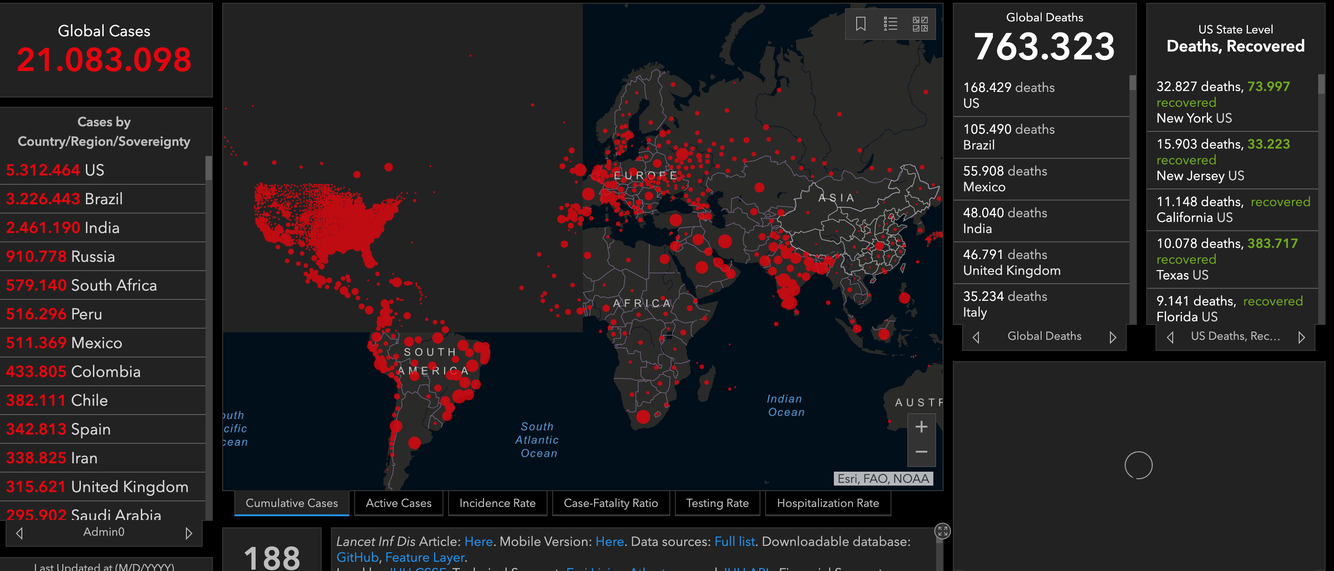
Task: Open the GitHub database link
Action: click(x=357, y=557)
